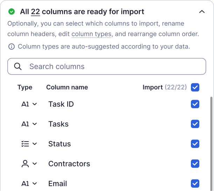Click the green success checkmark icon
The height and width of the screenshot is (191, 214).
12,12
